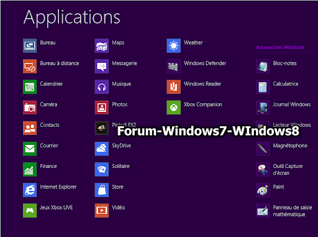The width and height of the screenshot is (318, 237).
Task: Open the green Calendrier icon
Action: tap(30, 86)
